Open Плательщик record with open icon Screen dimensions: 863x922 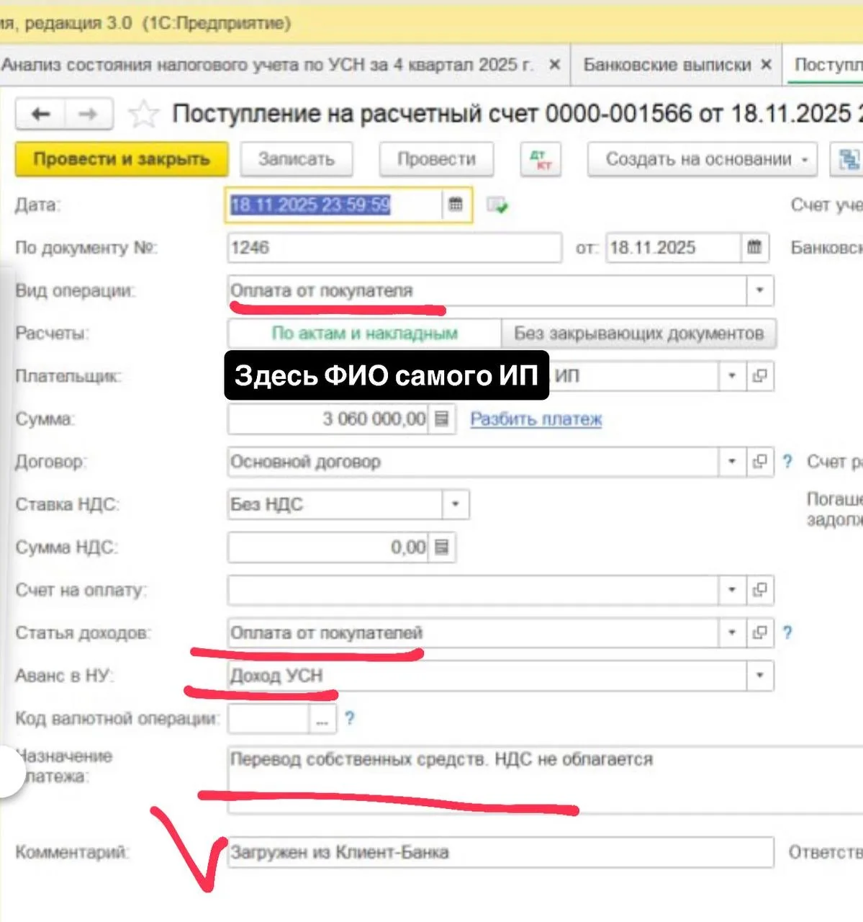[x=759, y=376]
